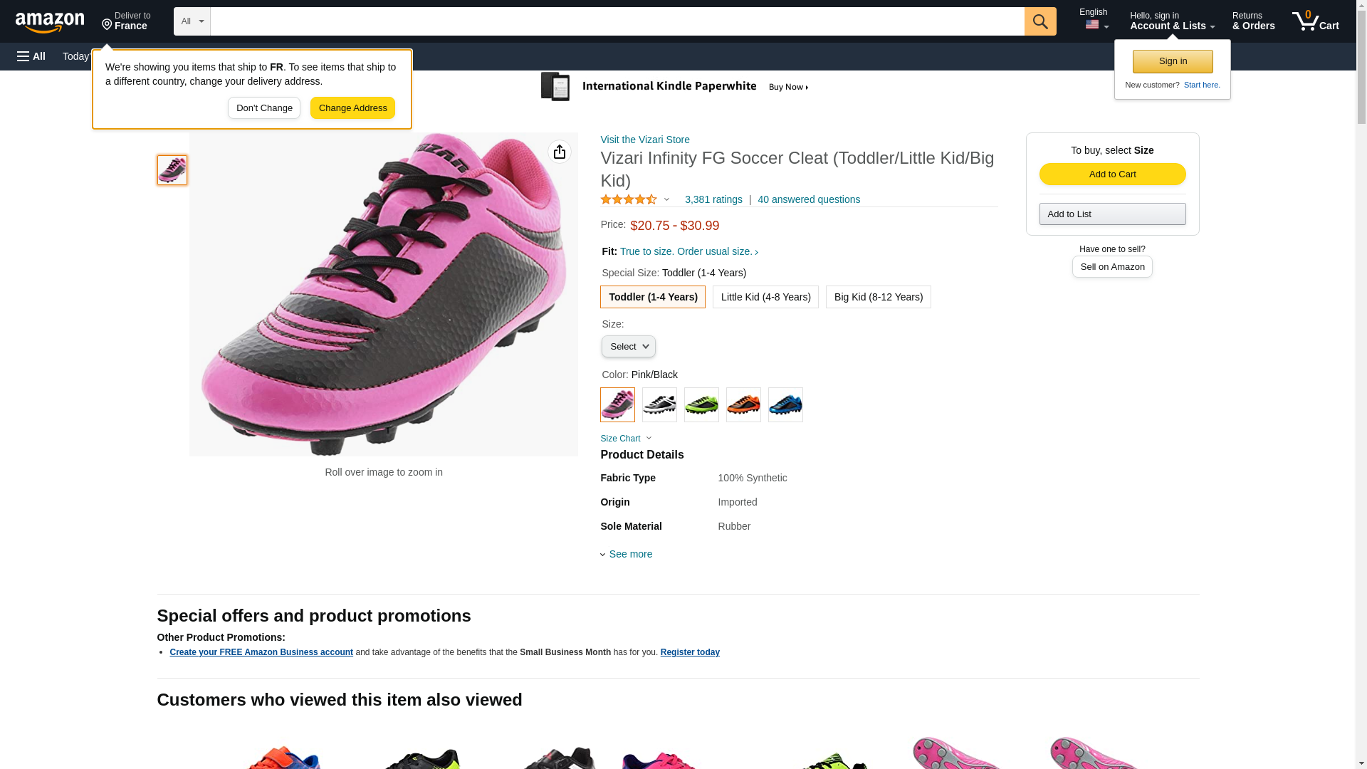This screenshot has width=1367, height=769.
Task: Open the Size Select dropdown
Action: point(629,347)
